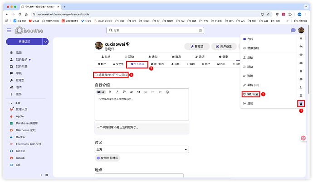
Task: Click the blockquote icon in the editor
Action: pos(138,92)
